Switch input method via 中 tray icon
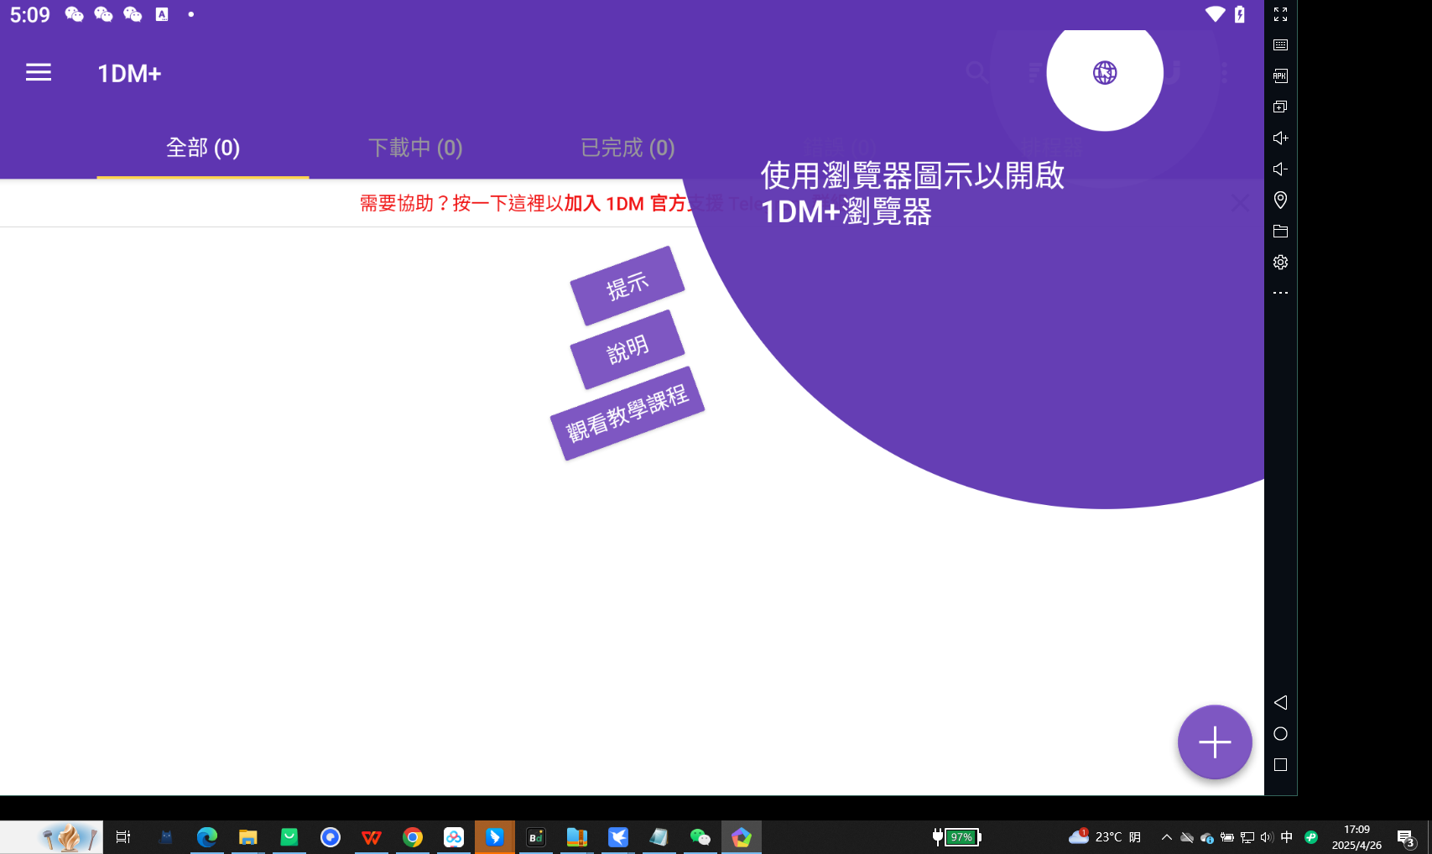This screenshot has height=854, width=1432. [1287, 837]
